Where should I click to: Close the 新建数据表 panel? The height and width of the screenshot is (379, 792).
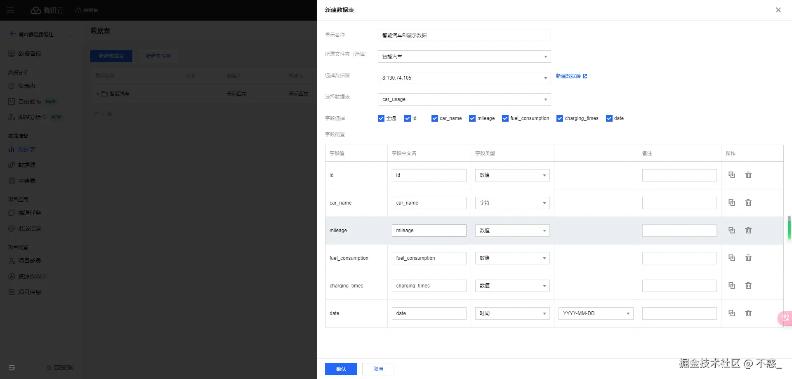point(778,10)
